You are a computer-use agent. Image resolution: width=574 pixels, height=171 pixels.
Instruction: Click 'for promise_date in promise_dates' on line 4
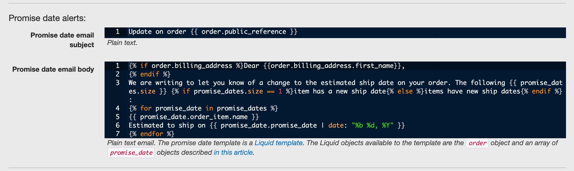[204, 108]
